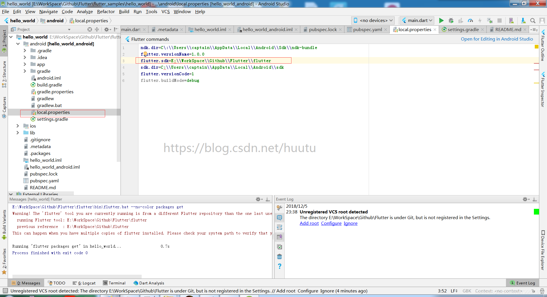Click Open for Editing in Android Studio link
The width and height of the screenshot is (547, 297).
pos(497,39)
